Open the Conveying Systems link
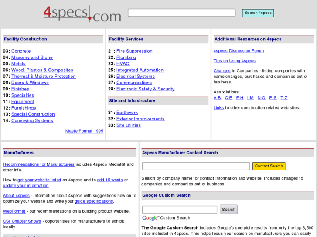This screenshot has height=237, width=317. pos(32,120)
